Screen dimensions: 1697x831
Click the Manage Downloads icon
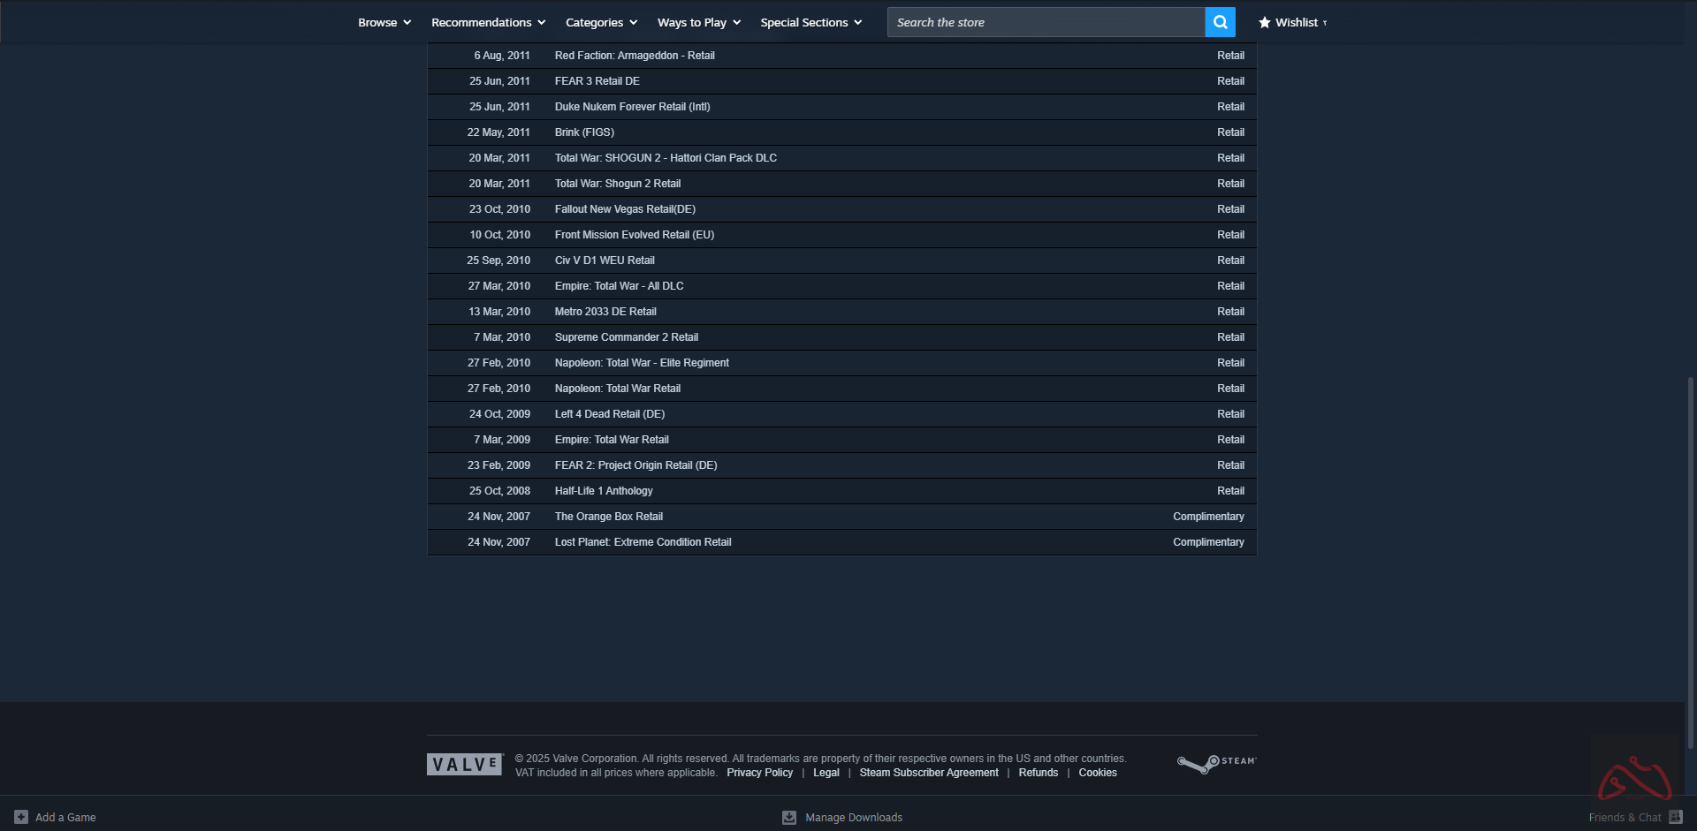pos(789,817)
